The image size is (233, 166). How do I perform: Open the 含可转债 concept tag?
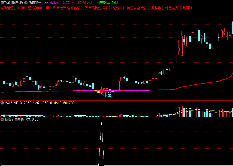click(74, 8)
